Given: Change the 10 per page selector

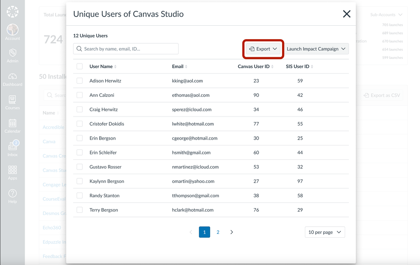Looking at the screenshot, I should click(x=325, y=232).
